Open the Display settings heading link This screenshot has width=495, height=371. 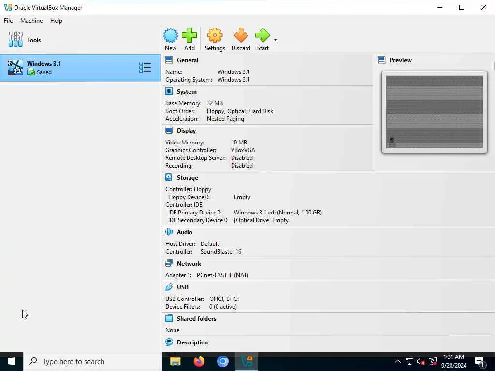pos(186,131)
